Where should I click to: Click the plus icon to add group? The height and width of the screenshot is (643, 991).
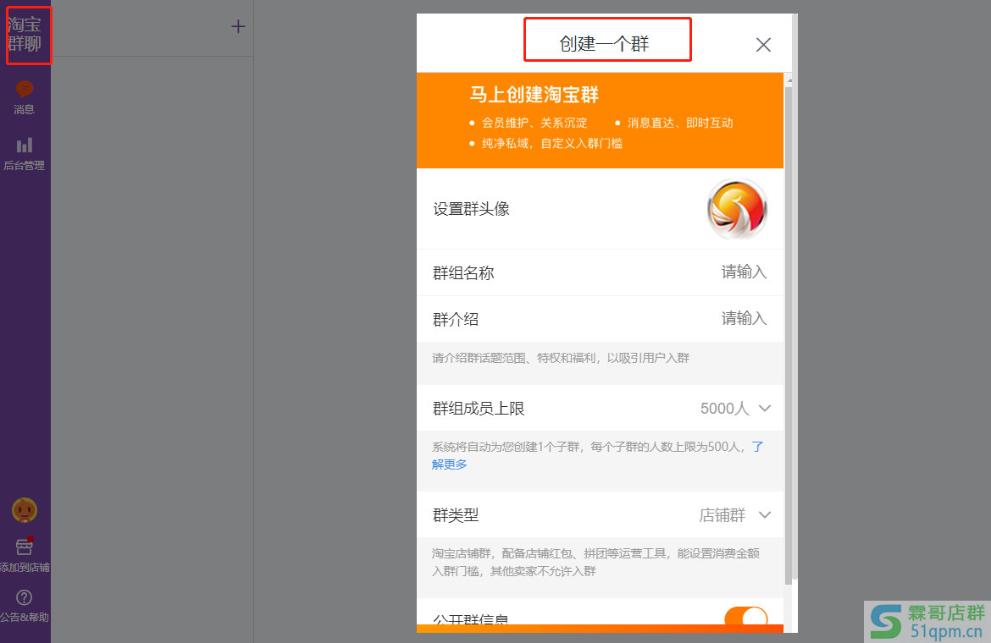[x=238, y=27]
